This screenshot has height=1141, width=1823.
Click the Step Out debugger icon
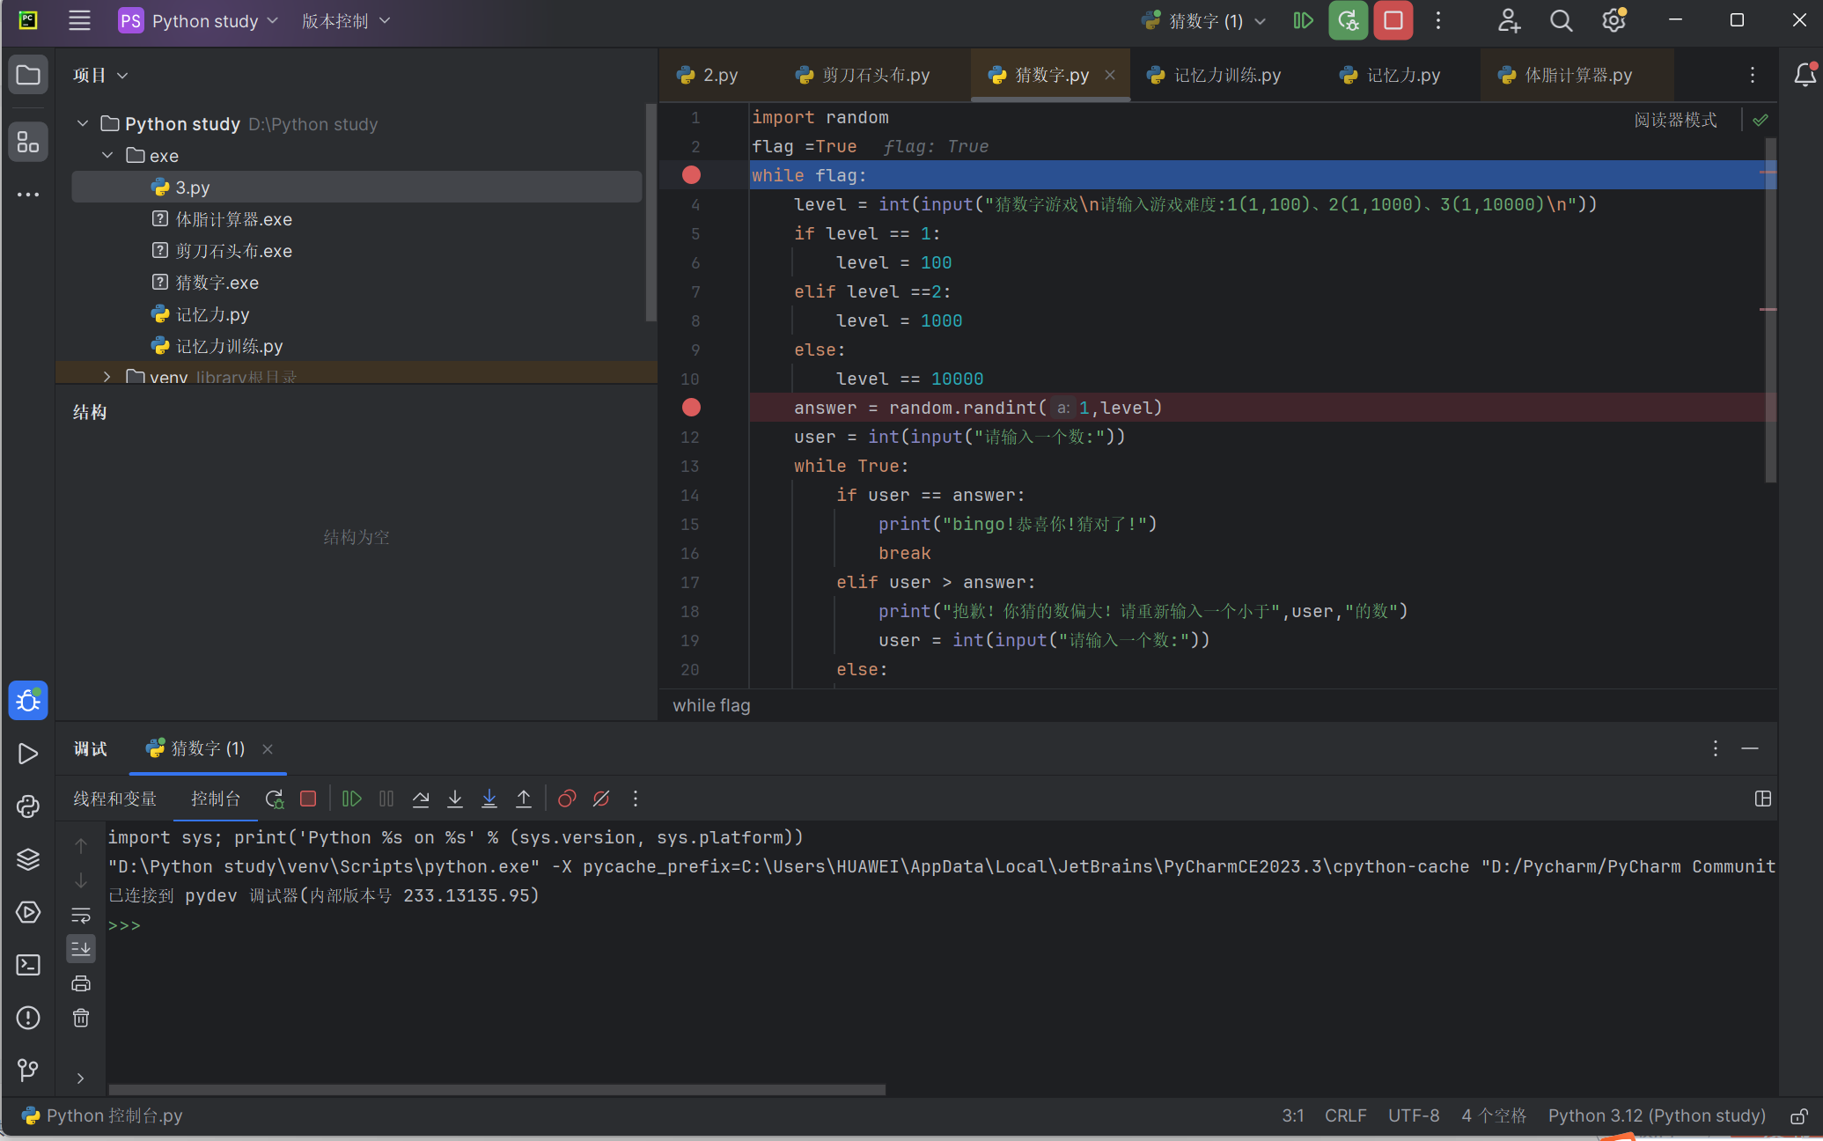524,799
